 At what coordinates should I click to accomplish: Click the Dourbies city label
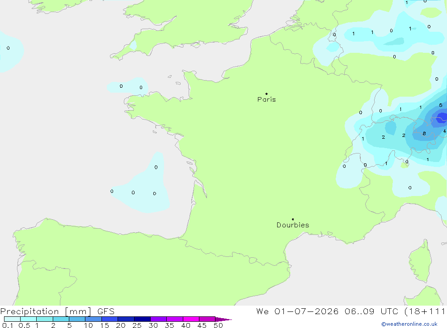(293, 225)
